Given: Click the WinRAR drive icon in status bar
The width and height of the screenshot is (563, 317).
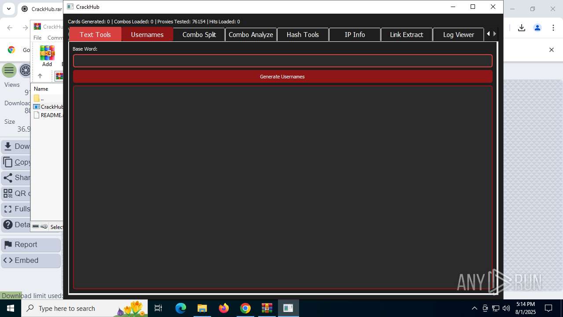Looking at the screenshot, I should [x=36, y=226].
